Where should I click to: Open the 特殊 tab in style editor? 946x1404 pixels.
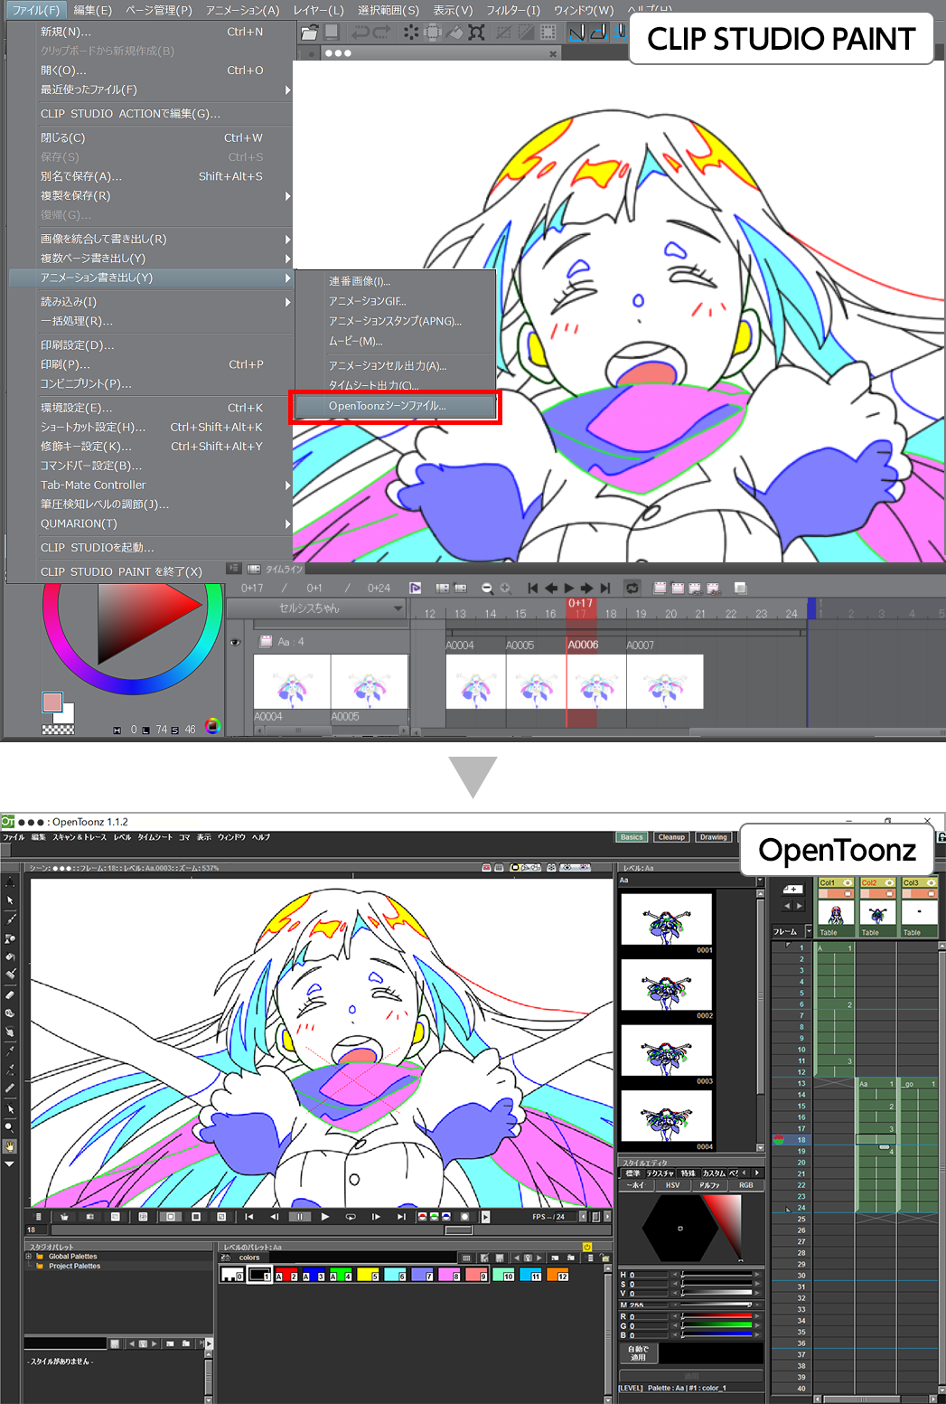pyautogui.click(x=688, y=1173)
